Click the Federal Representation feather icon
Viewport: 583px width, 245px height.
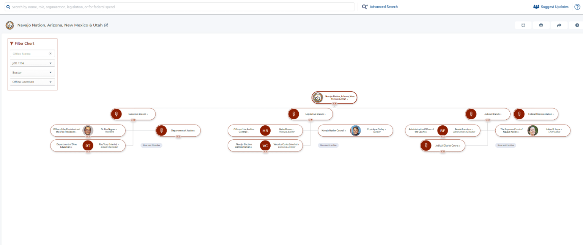coord(519,114)
